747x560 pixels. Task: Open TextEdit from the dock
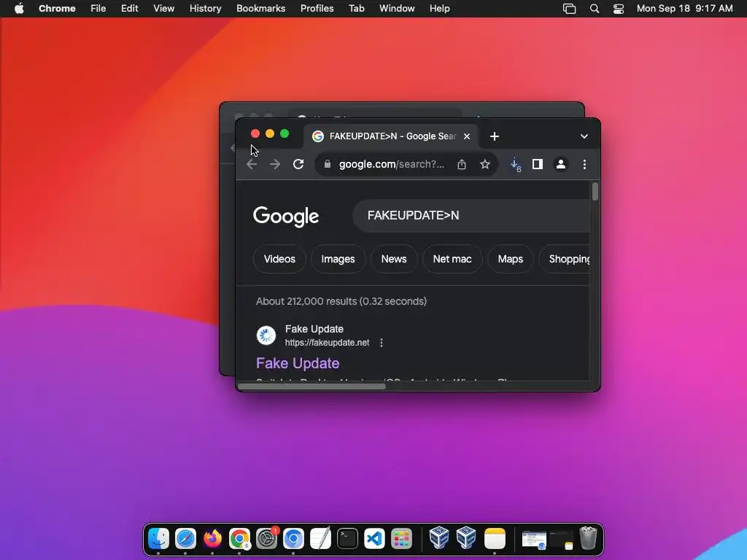tap(321, 539)
